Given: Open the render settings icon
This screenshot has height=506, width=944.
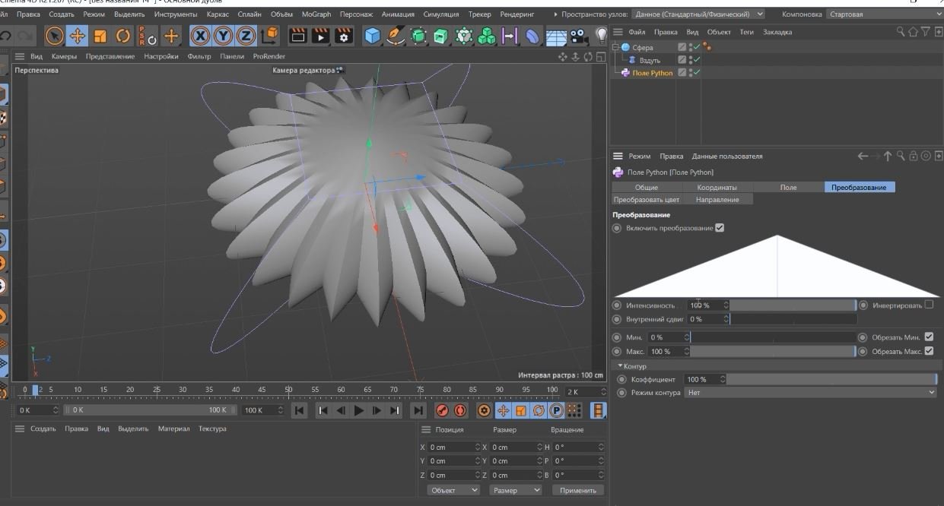Looking at the screenshot, I should pos(344,36).
